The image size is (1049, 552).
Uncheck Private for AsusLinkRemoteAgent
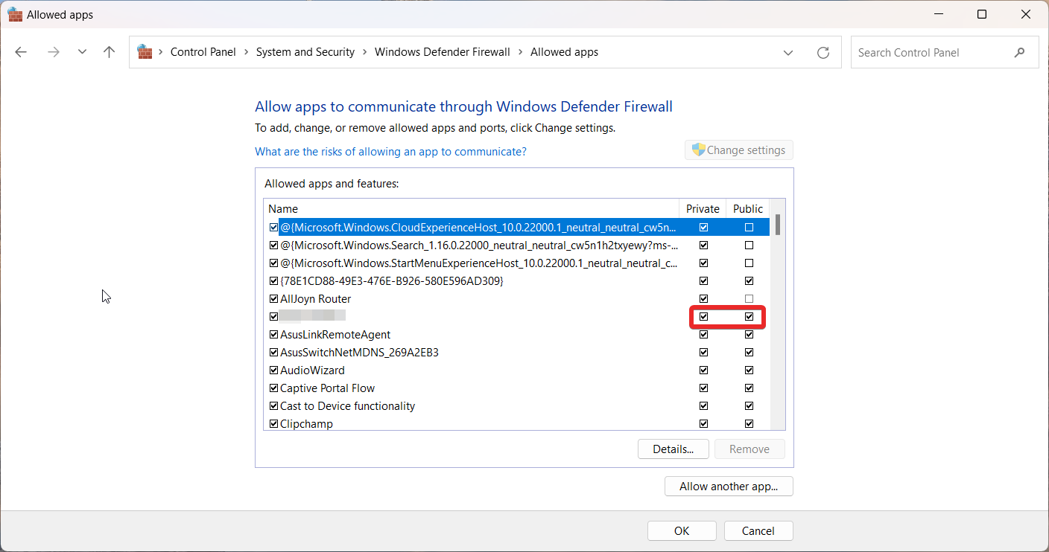[703, 335]
